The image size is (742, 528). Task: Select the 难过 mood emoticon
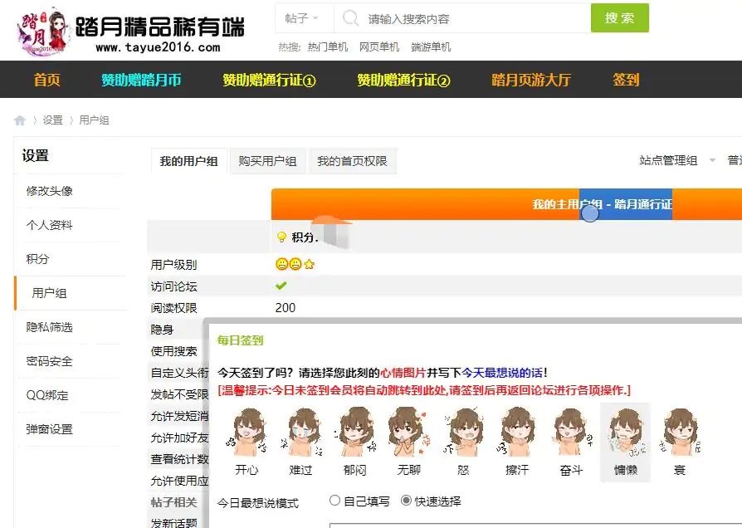click(301, 433)
